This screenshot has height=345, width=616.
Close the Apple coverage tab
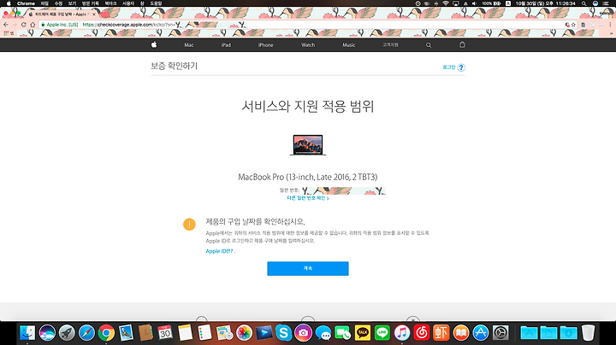(94, 15)
